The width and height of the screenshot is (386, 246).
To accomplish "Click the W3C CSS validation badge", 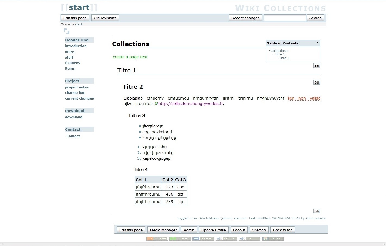I will coord(249,239).
